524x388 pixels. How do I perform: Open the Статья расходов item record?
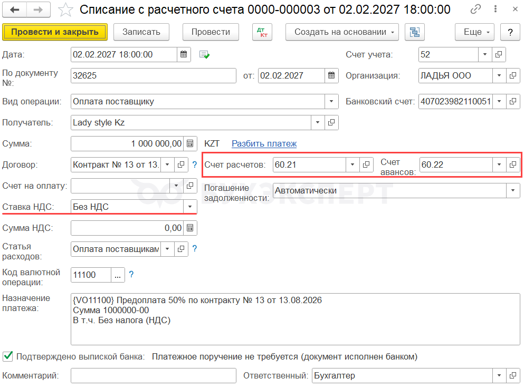coord(181,249)
